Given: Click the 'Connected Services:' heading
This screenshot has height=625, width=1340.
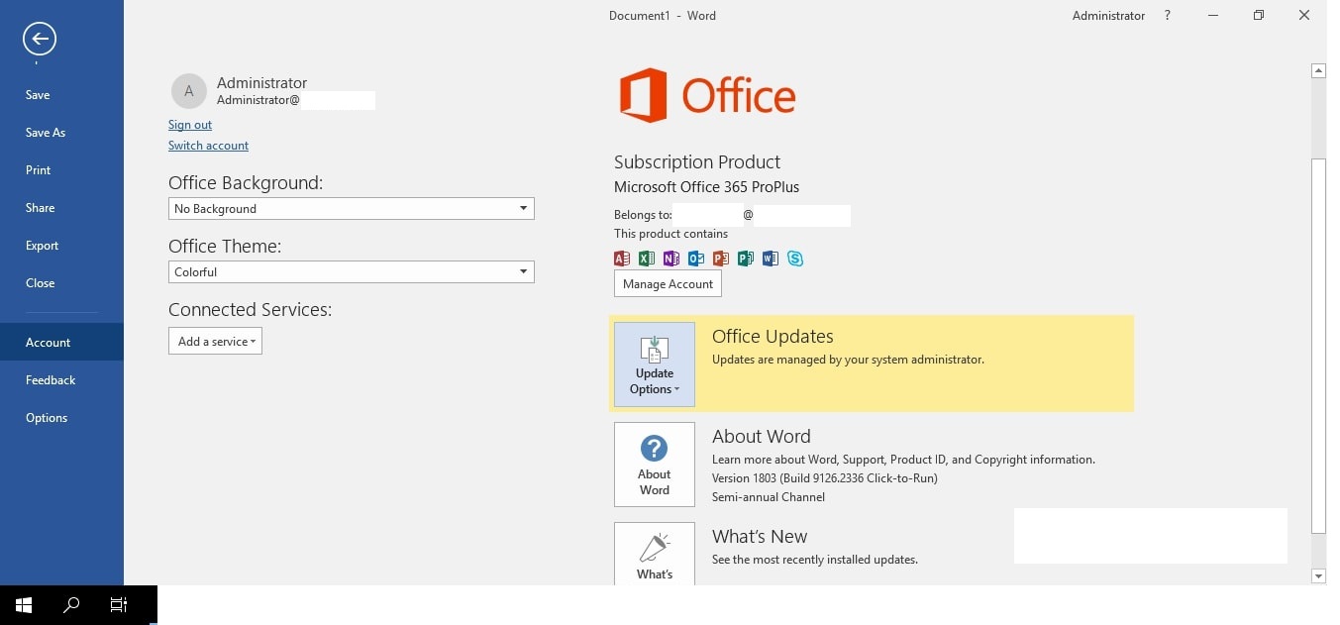Looking at the screenshot, I should coord(250,310).
